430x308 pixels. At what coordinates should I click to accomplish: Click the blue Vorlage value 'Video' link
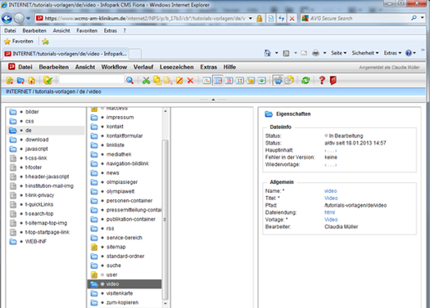click(x=331, y=220)
